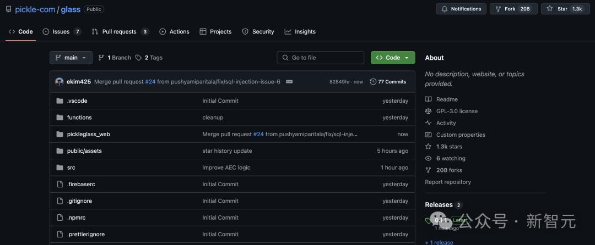This screenshot has height=245, width=595.
Task: Open the Custom properties link
Action: click(461, 135)
